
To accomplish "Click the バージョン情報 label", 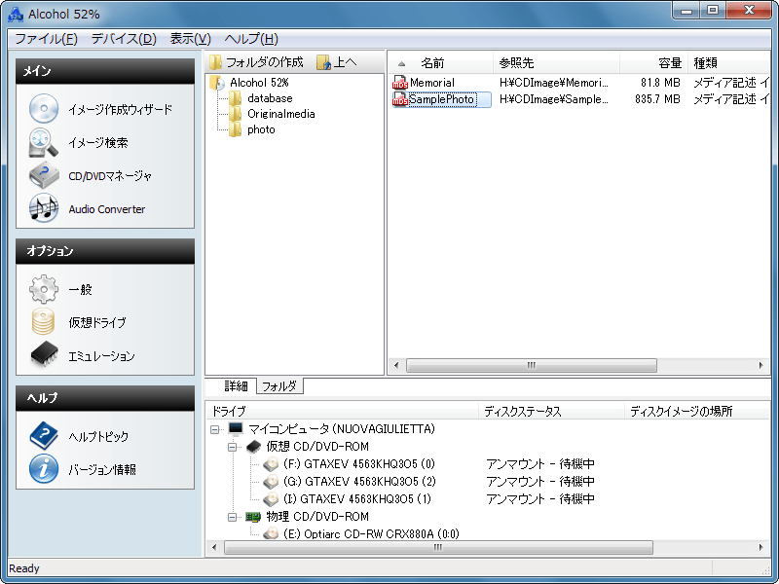I will [102, 469].
